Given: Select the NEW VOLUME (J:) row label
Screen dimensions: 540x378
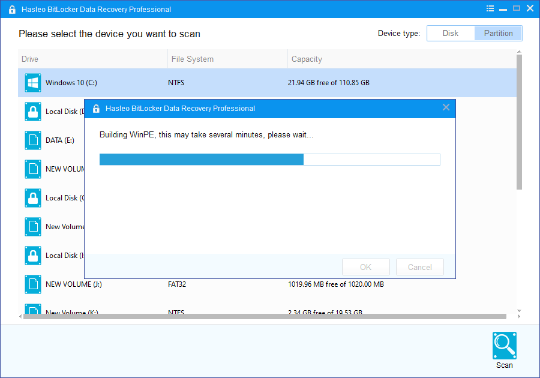Looking at the screenshot, I should [74, 284].
